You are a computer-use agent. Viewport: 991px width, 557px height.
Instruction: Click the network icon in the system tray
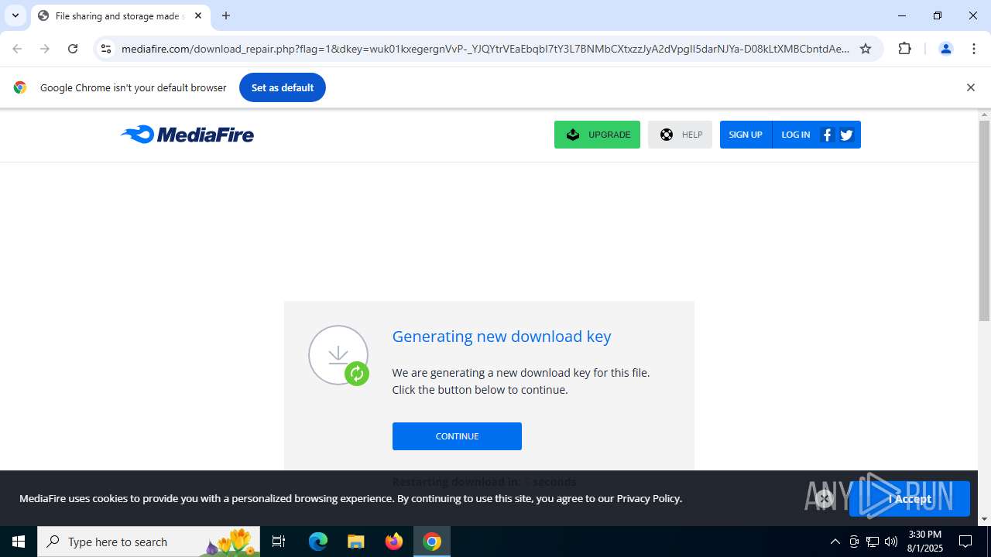[x=873, y=542]
